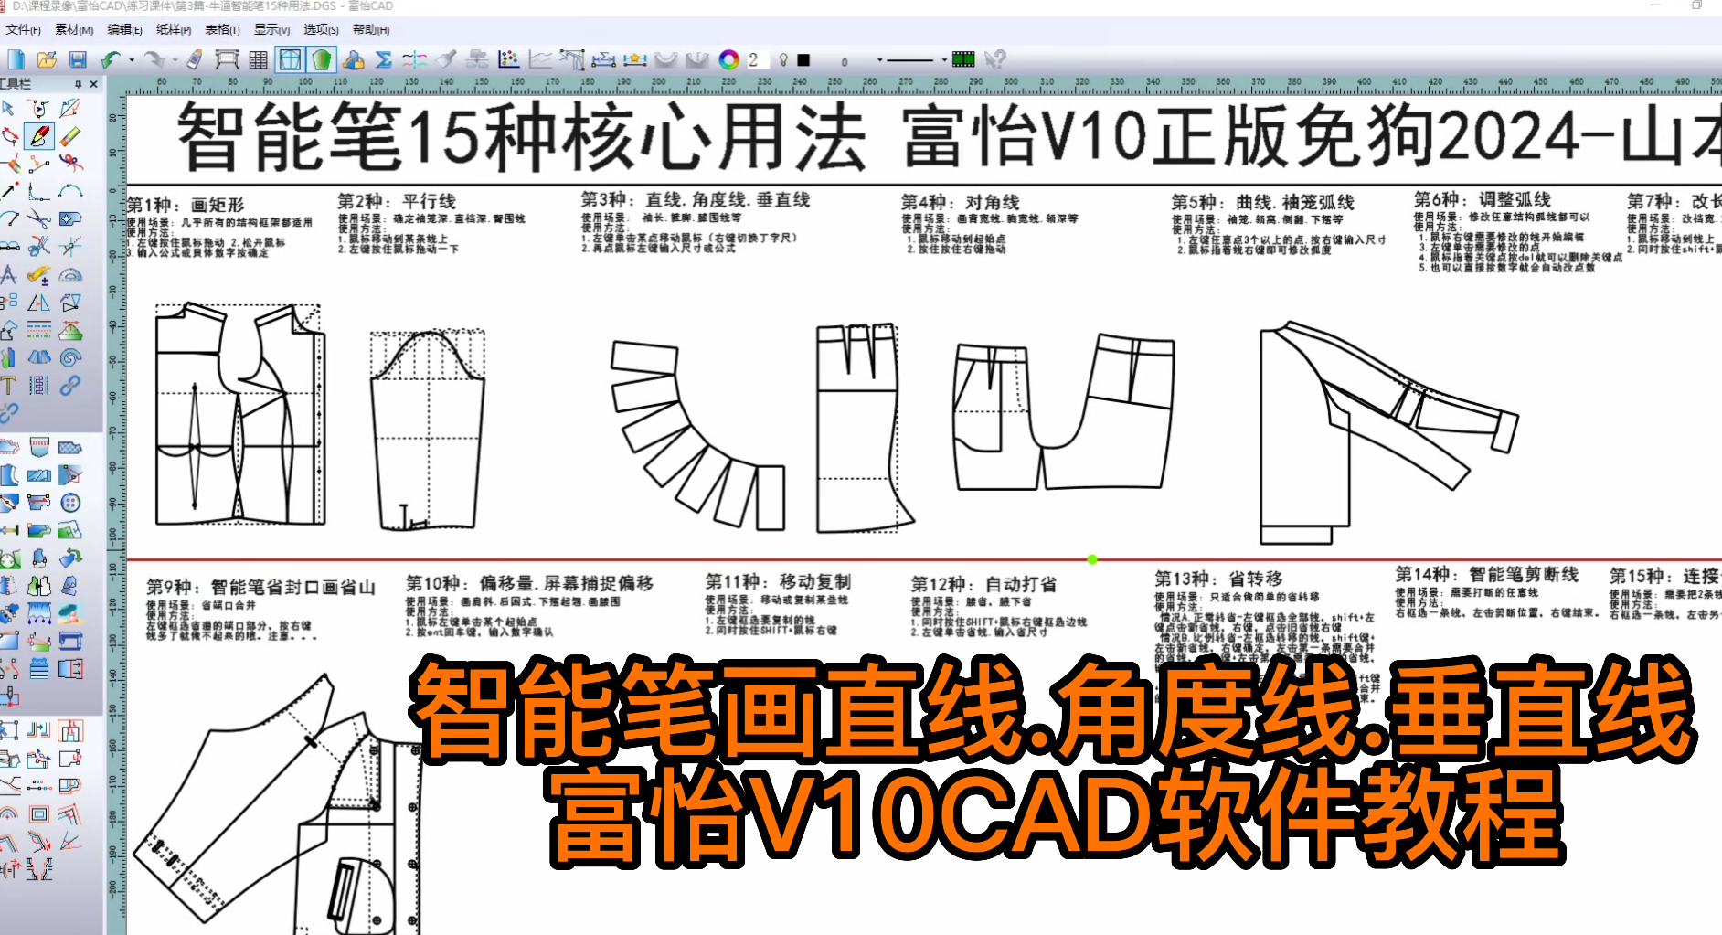The height and width of the screenshot is (935, 1722).
Task: Click the sleeve pattern drawing under 第2种
Action: pyautogui.click(x=427, y=430)
